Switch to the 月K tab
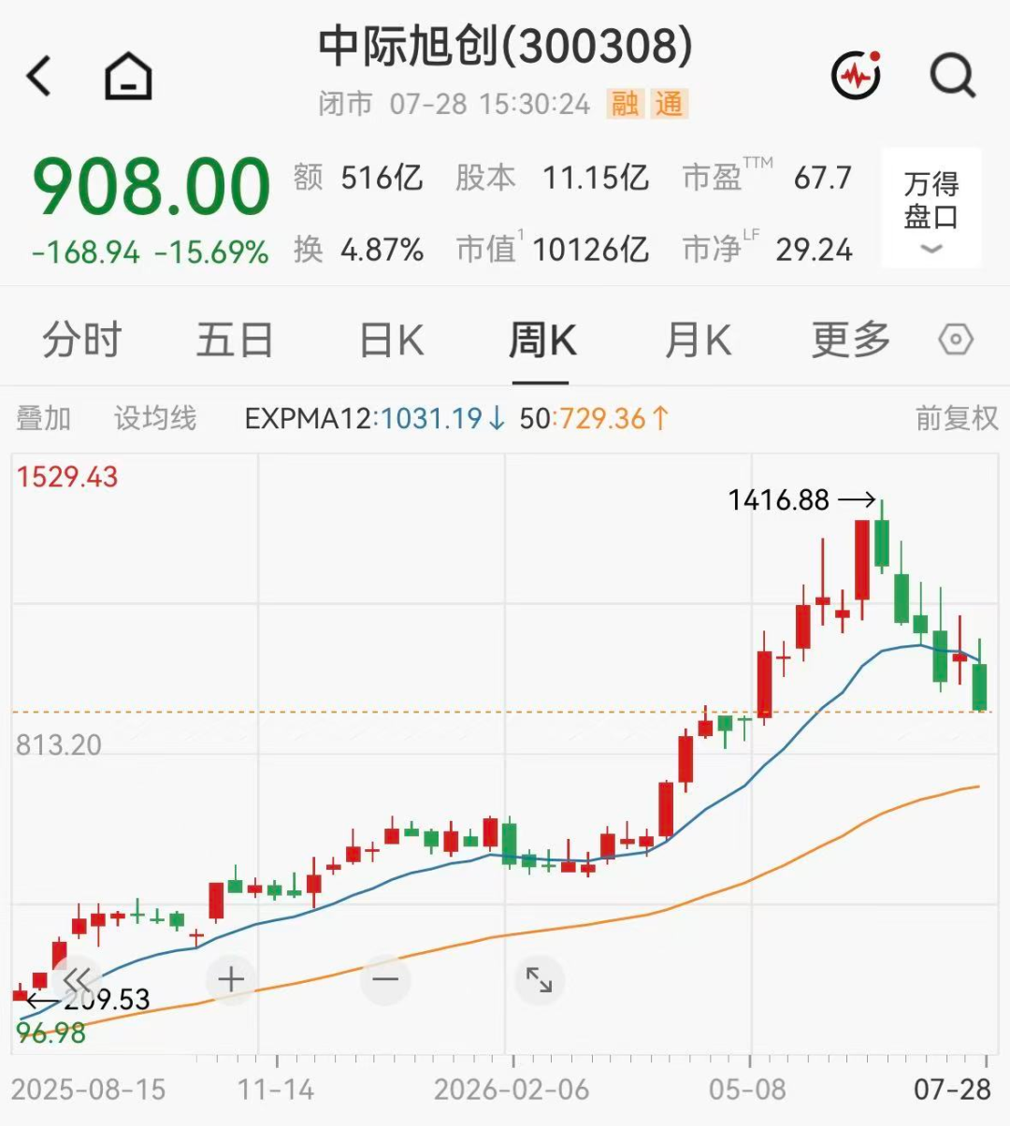This screenshot has width=1010, height=1126. tap(697, 339)
